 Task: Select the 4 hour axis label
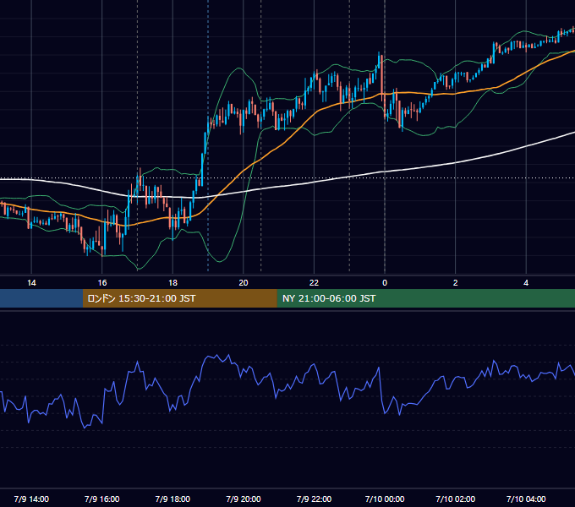tap(526, 283)
